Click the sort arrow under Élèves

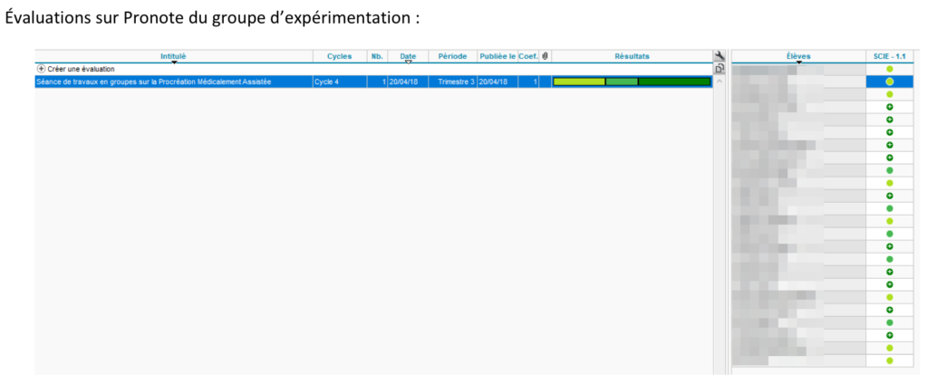pyautogui.click(x=799, y=62)
